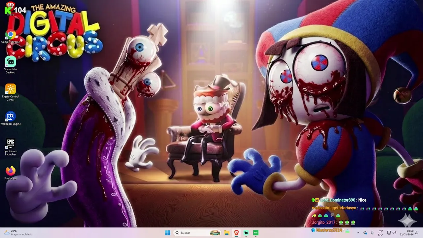Click the microphone tray icon

[372, 233]
